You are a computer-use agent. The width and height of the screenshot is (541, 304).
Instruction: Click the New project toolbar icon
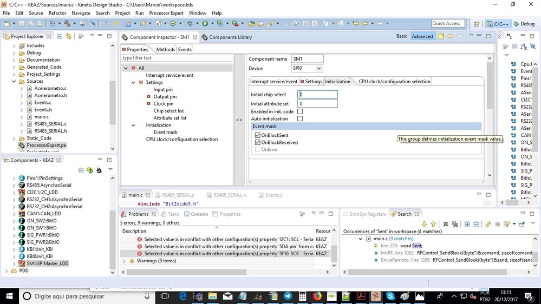pos(7,23)
